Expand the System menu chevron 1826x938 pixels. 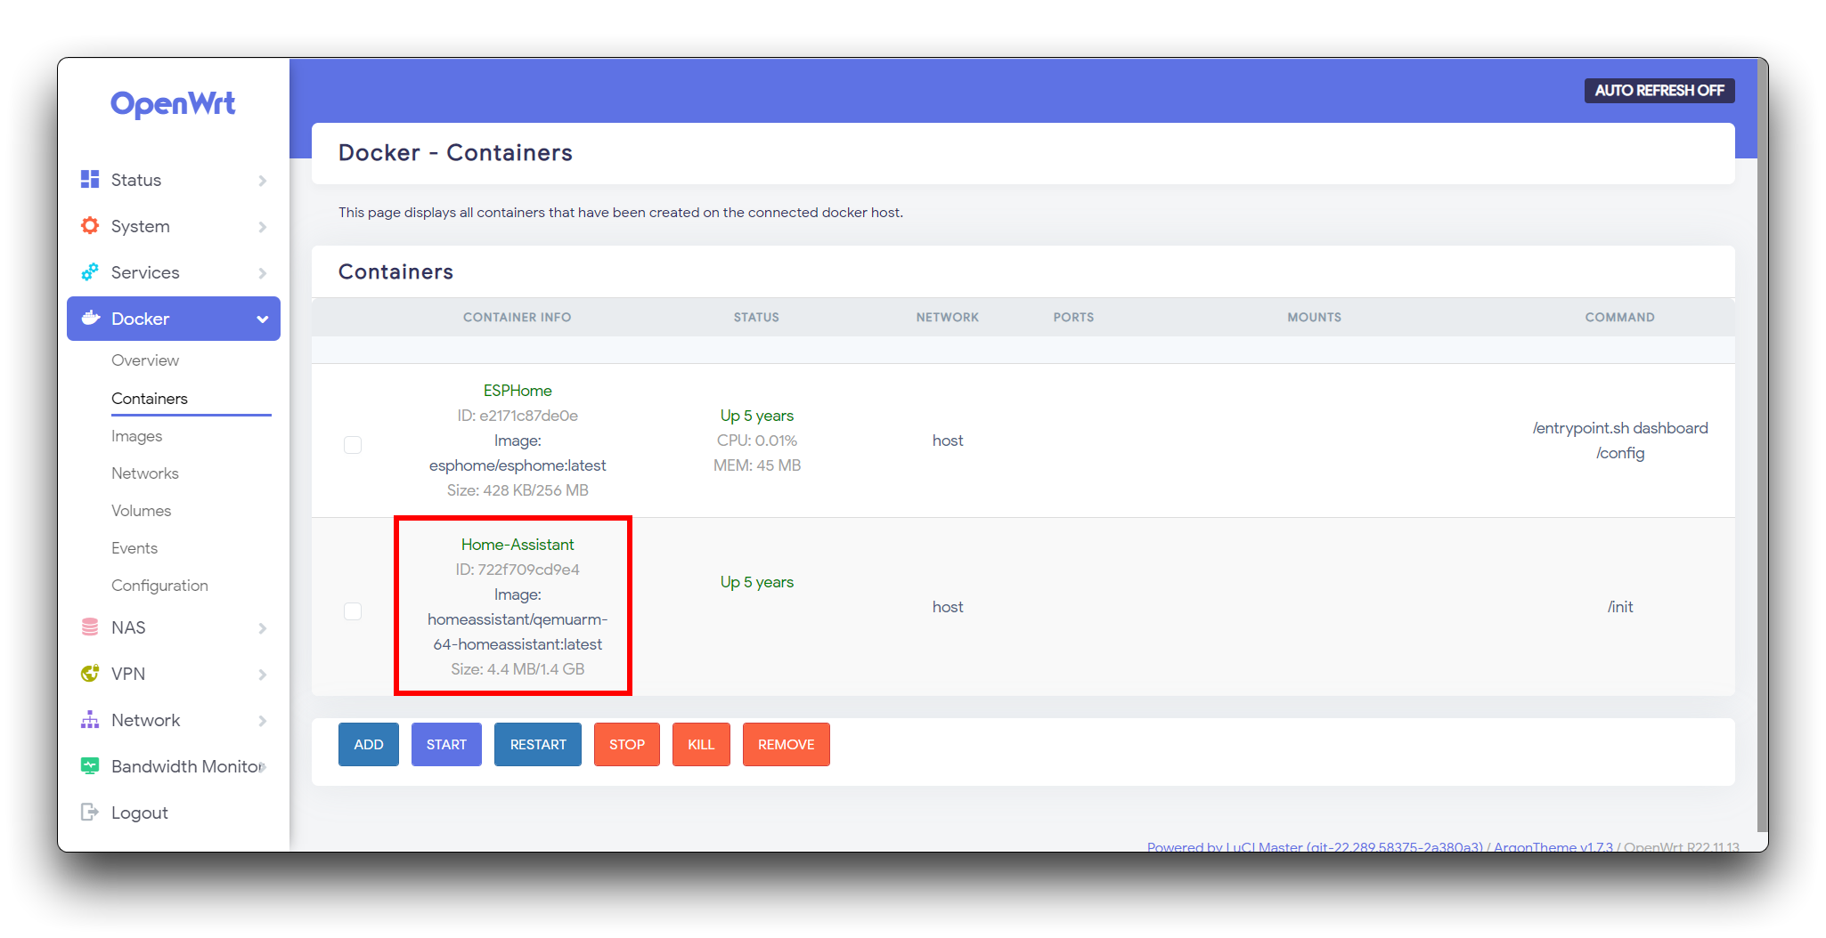click(x=263, y=227)
